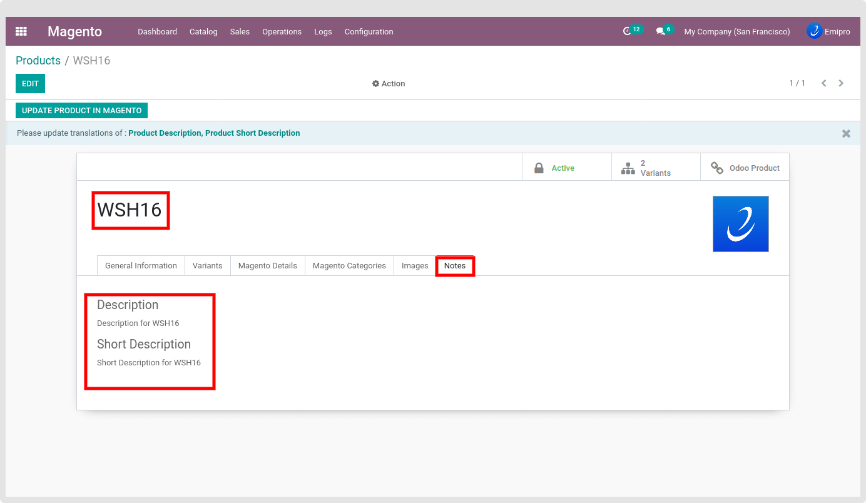Viewport: 866px width, 503px height.
Task: Open the Emipro user menu
Action: 828,31
